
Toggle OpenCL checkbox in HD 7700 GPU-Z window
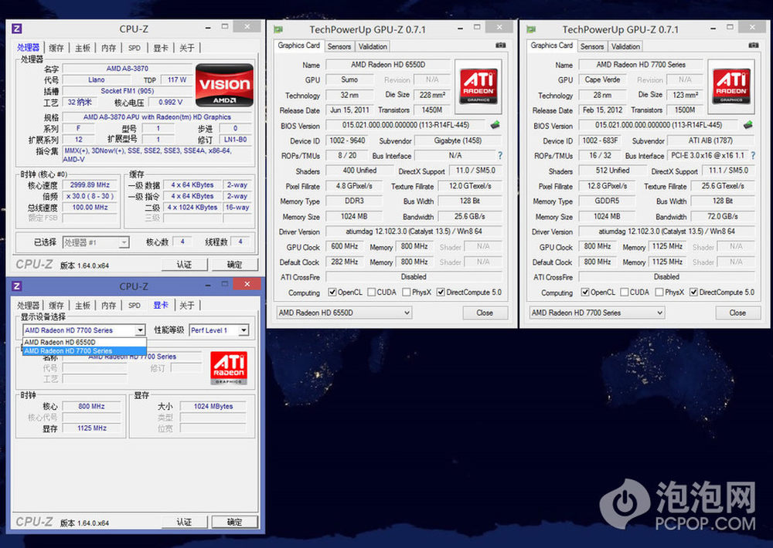click(585, 292)
